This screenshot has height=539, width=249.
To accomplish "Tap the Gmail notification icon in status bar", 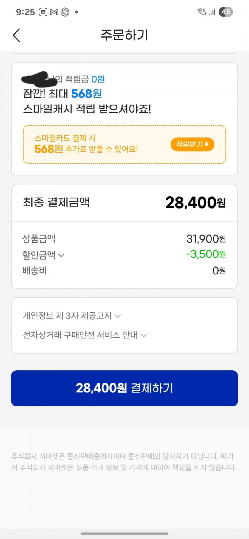I will click(54, 12).
